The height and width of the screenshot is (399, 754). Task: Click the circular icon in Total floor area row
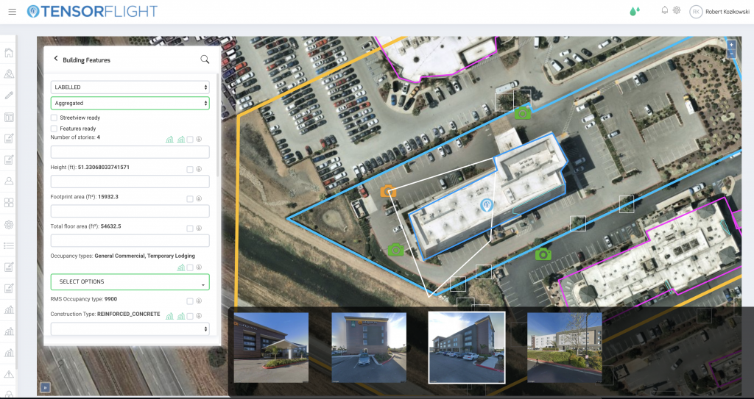tap(199, 228)
